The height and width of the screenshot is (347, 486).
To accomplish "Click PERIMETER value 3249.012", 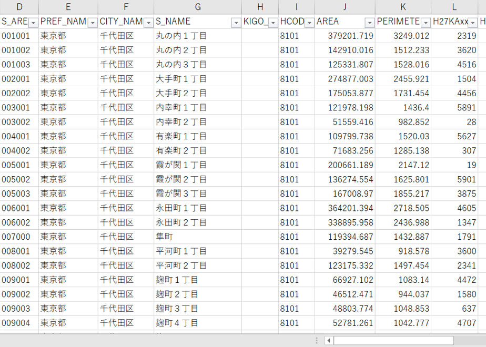I will click(403, 36).
